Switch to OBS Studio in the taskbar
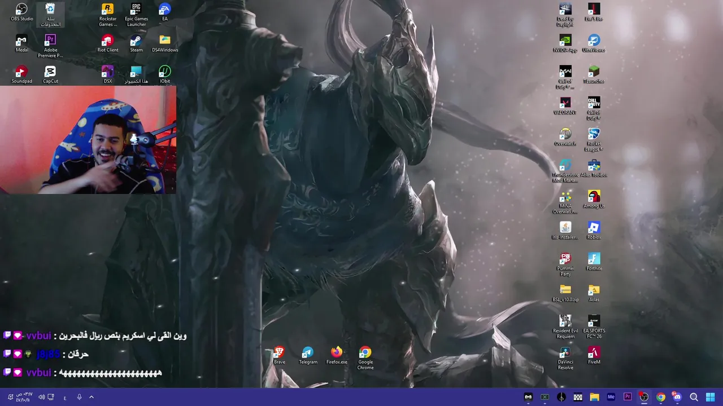The image size is (723, 406). point(644,397)
